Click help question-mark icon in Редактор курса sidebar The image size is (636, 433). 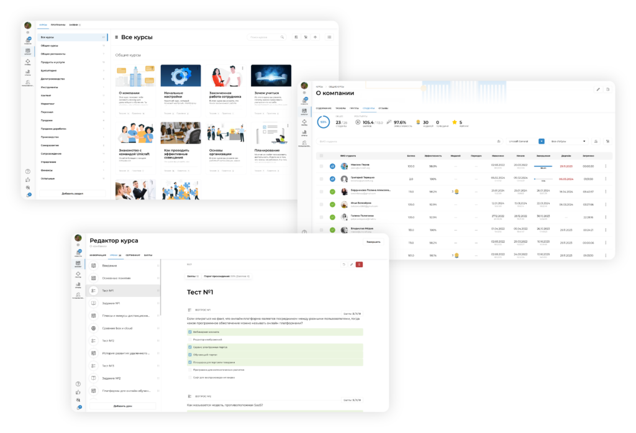click(78, 384)
